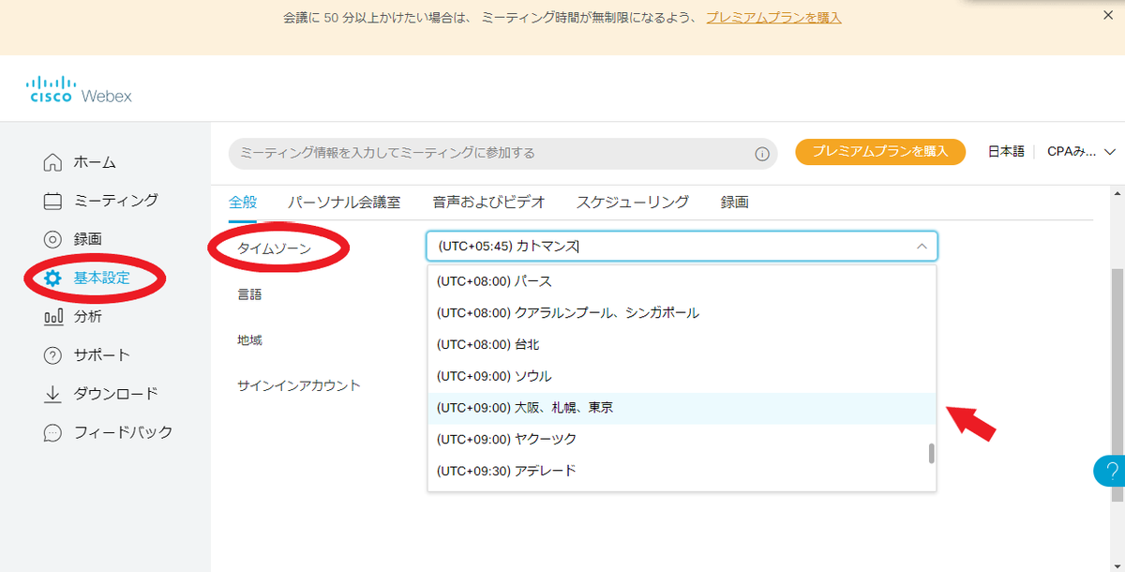The image size is (1125, 572).
Task: Click the タイムゾーン label
Action: [x=274, y=248]
